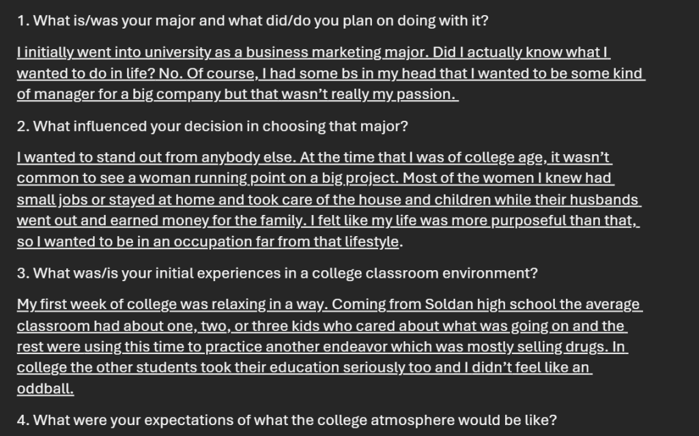This screenshot has height=436, width=699.
Task: Click the line 'college the other students took'
Action: [304, 367]
